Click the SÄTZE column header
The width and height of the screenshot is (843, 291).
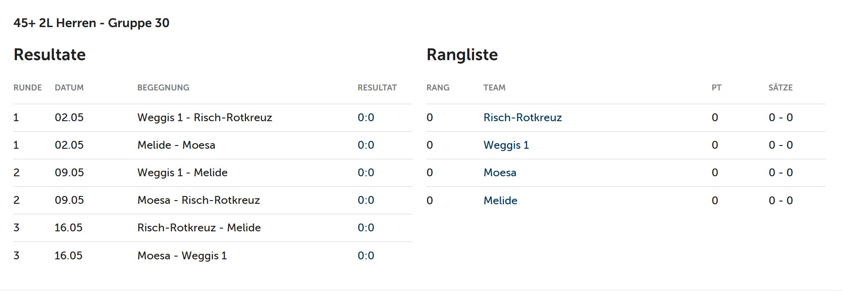(780, 88)
